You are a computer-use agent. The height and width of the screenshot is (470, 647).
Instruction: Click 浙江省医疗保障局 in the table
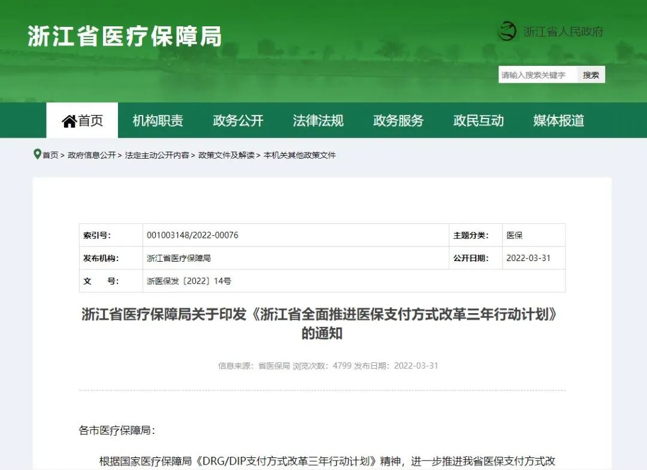[x=179, y=258]
